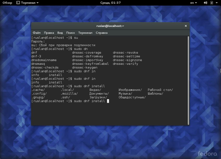Click the text 'dnssec-importkey'
Image resolution: width=221 pixels, height=159 pixels.
point(88,60)
